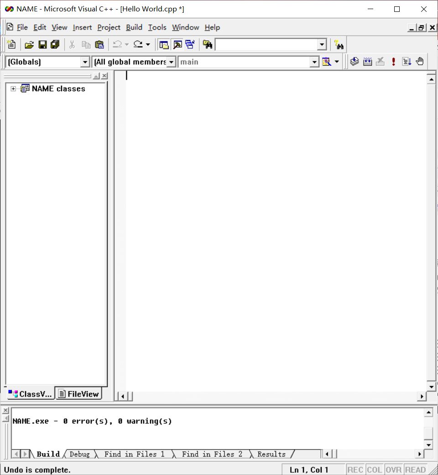Click the Paste clipboard icon
Image resolution: width=438 pixels, height=475 pixels.
[x=99, y=45]
